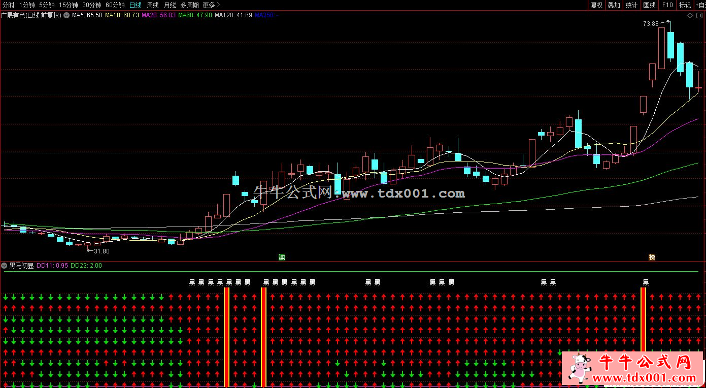Image resolution: width=706 pixels, height=388 pixels.
Task: Select the 5分钟 period tab
Action: (47, 5)
